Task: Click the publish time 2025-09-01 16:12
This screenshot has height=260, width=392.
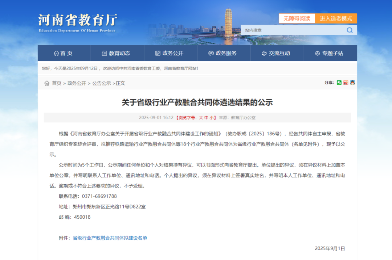Action: pos(156,118)
